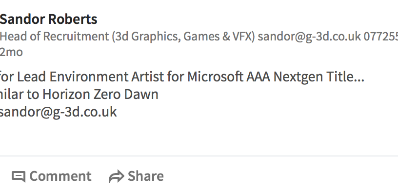Click the phone number starting 077255
Image resolution: width=398 pixels, height=194 pixels.
tap(381, 37)
